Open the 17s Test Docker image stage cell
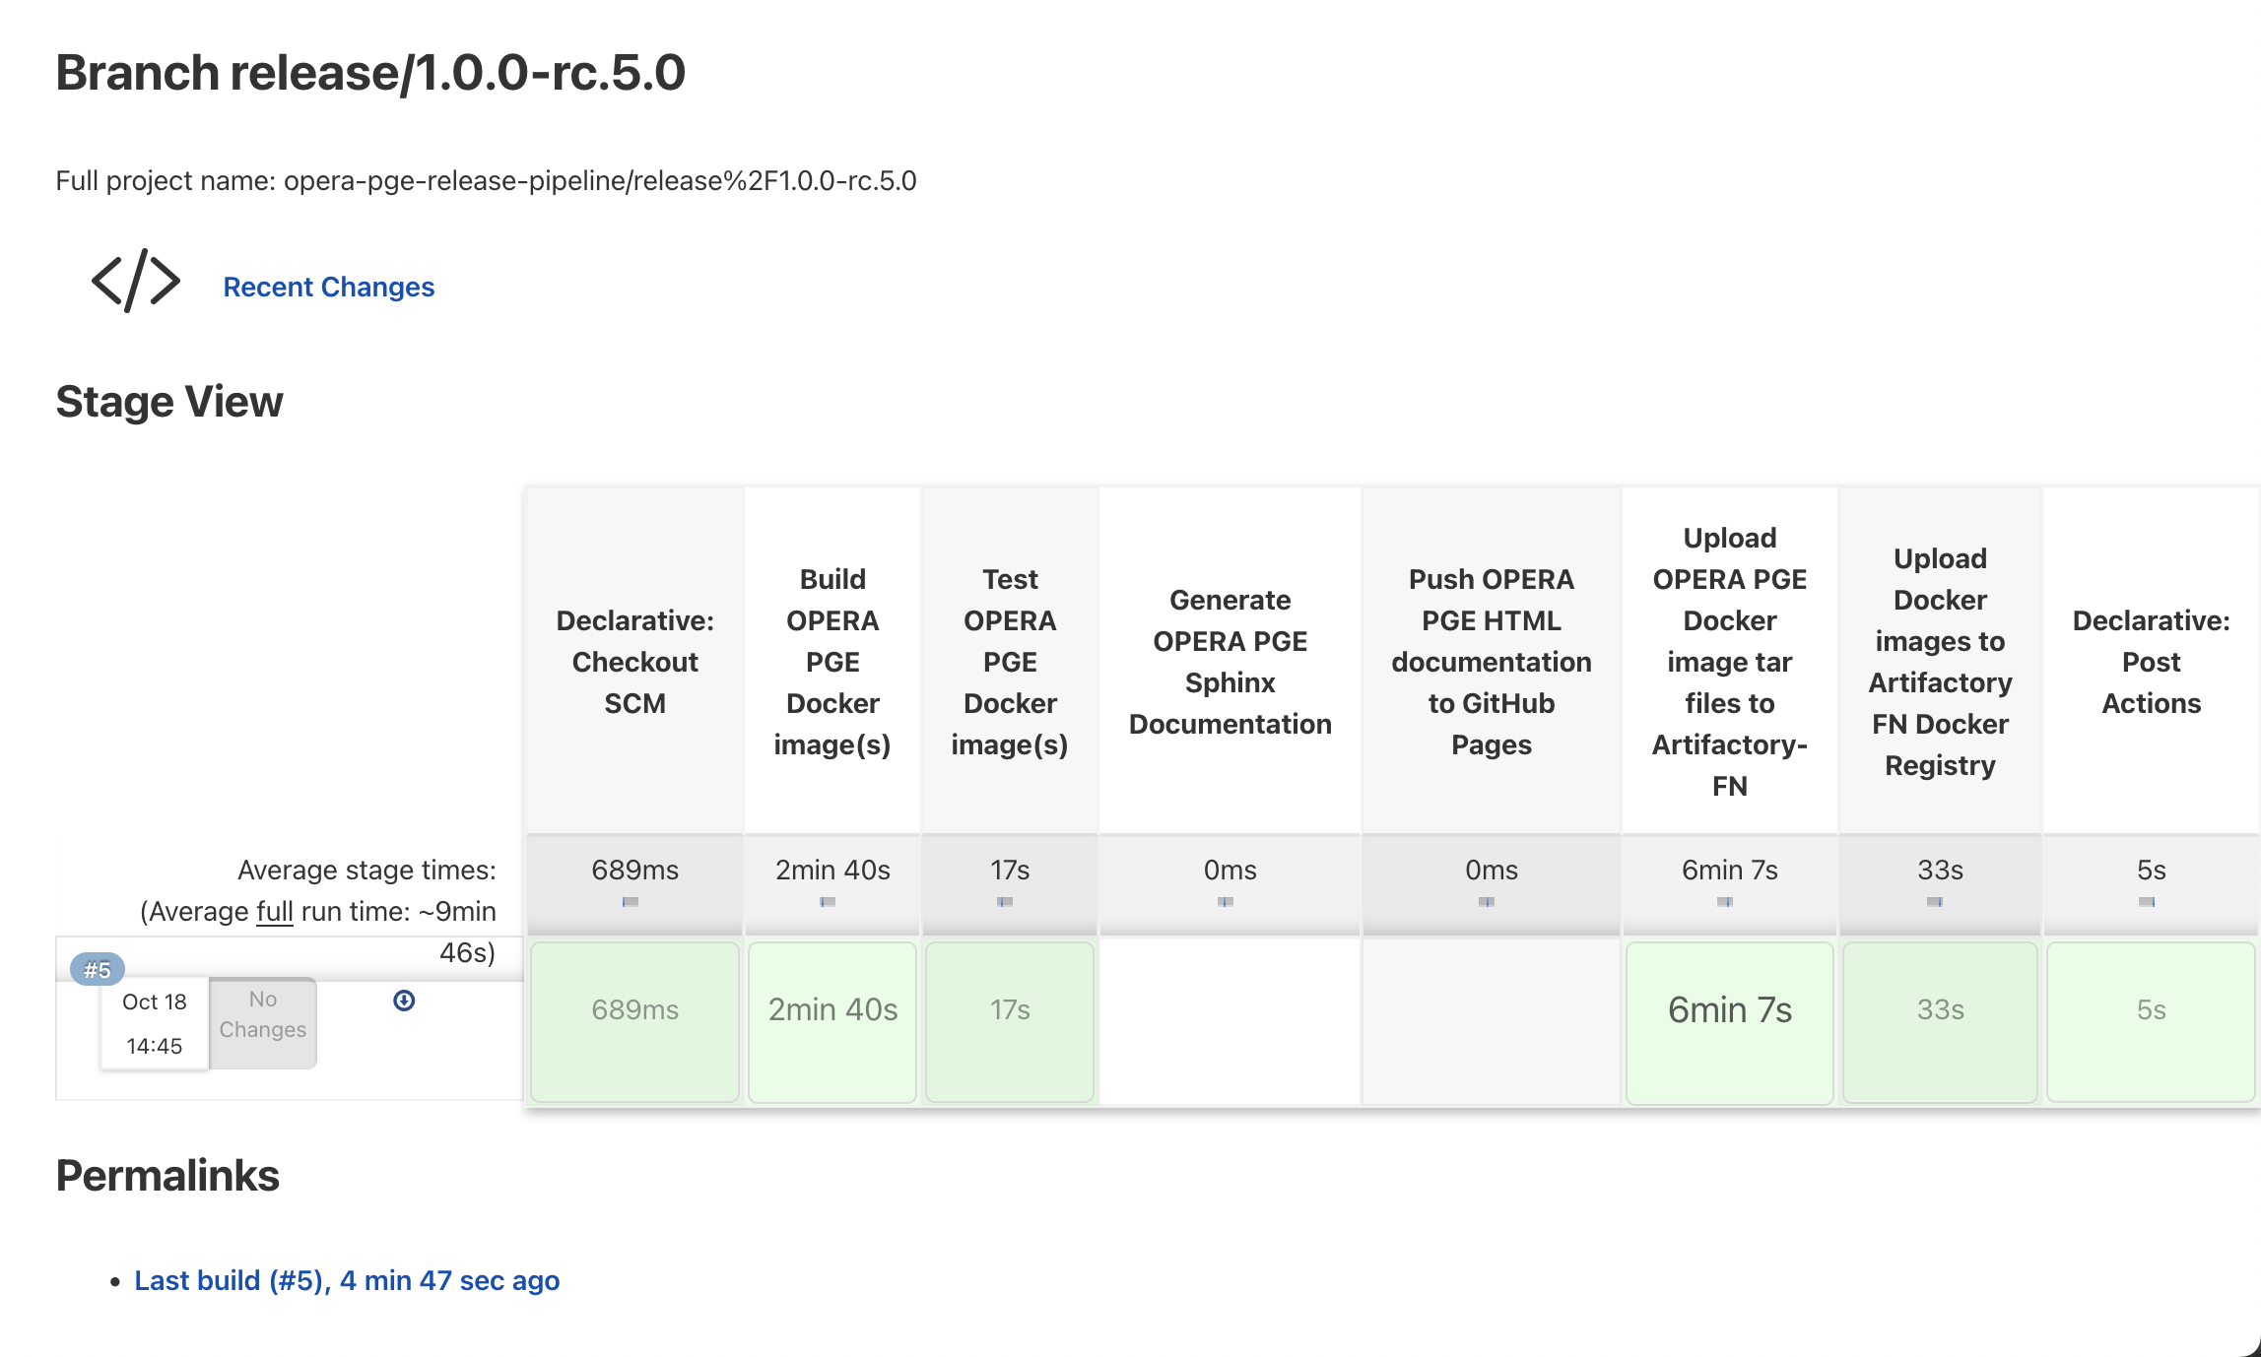The width and height of the screenshot is (2261, 1357). [x=1010, y=1021]
